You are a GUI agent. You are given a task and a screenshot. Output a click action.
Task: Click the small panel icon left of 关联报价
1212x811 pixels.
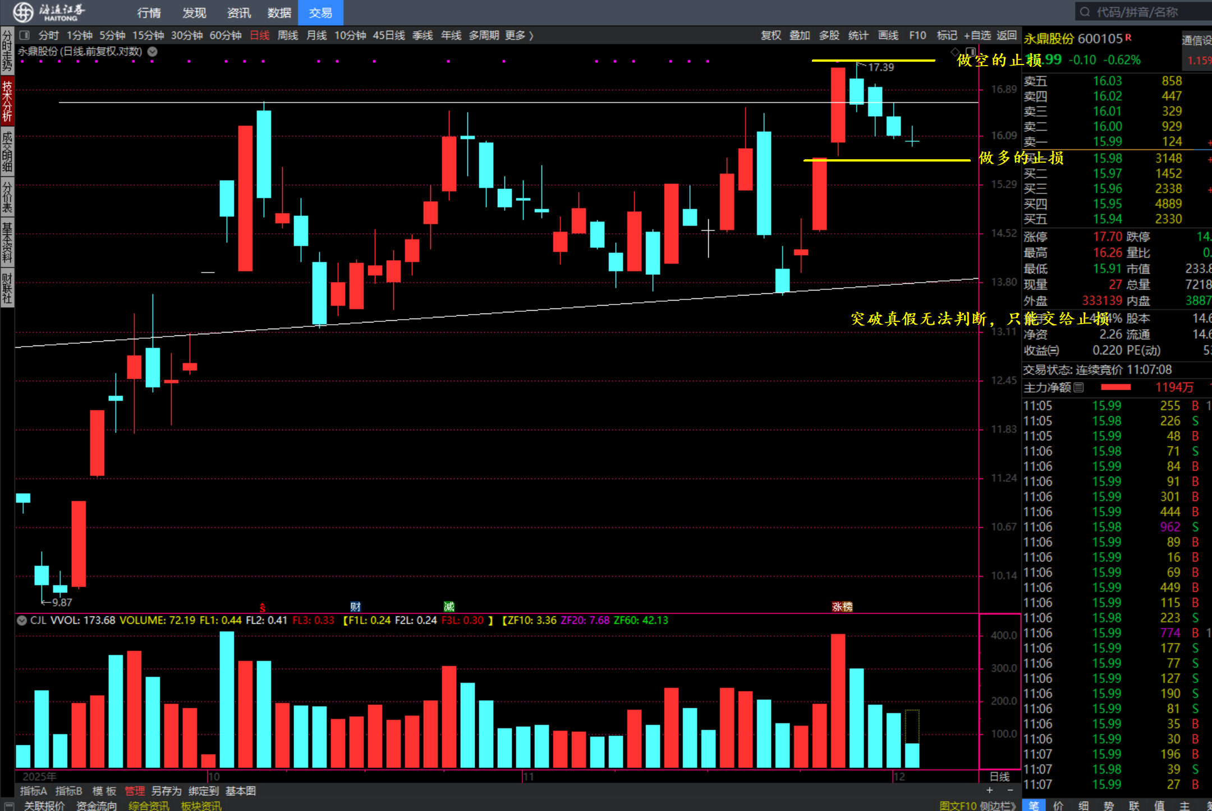click(x=10, y=805)
